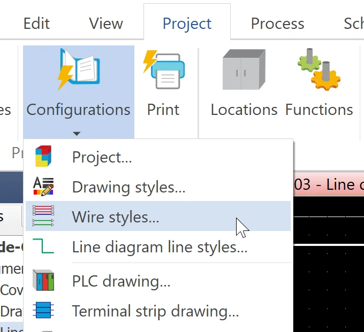Click the Project configuration cube icon
The width and height of the screenshot is (364, 332).
tap(43, 157)
